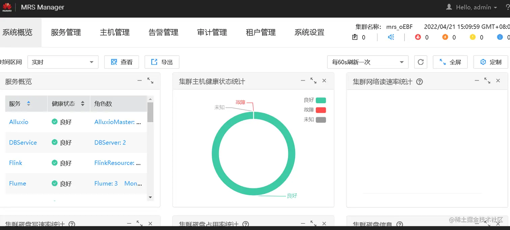Image resolution: width=510 pixels, height=230 pixels.
Task: Close the 集群主机健康状态统计 panel
Action: tap(324, 80)
